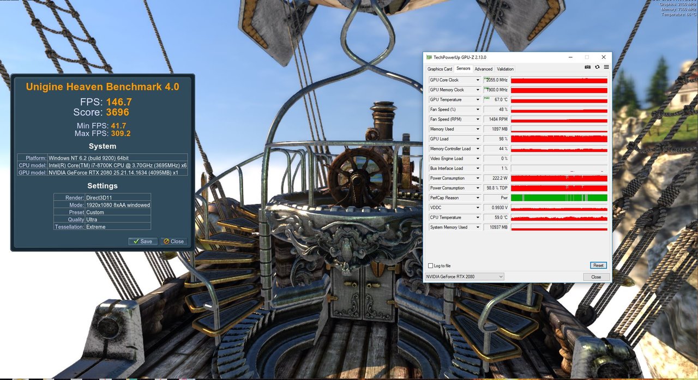Click the GPU-Z title bar app icon
This screenshot has width=698, height=380.
[x=429, y=57]
